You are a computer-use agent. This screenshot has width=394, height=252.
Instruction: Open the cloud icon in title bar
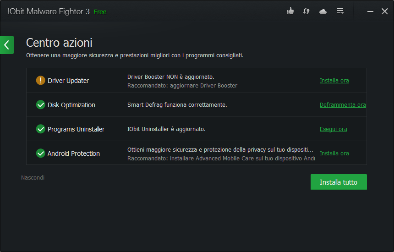tap(323, 11)
